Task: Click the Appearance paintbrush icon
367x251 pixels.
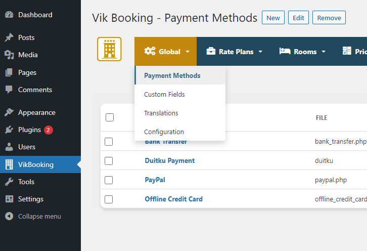Action: point(9,112)
